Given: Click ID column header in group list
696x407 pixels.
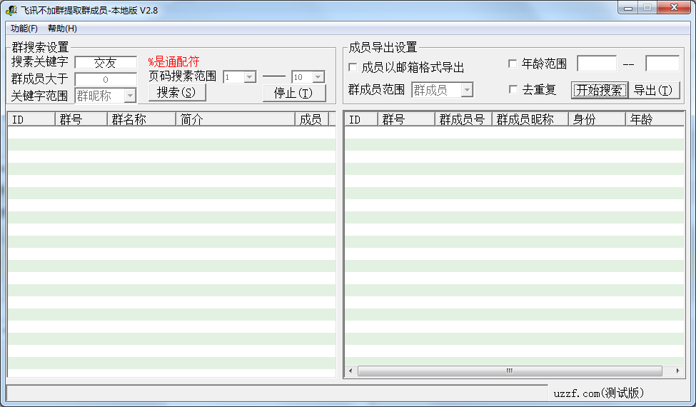Looking at the screenshot, I should pyautogui.click(x=31, y=119).
